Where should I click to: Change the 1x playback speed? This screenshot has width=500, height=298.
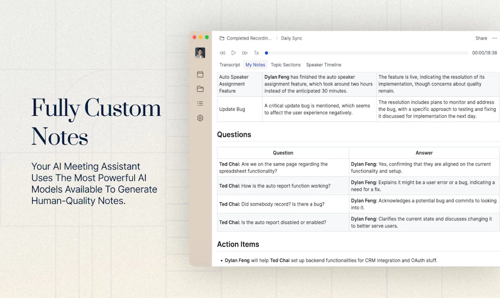click(x=256, y=53)
